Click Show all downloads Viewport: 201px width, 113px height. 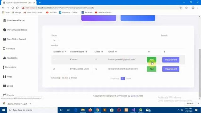(x=190, y=103)
